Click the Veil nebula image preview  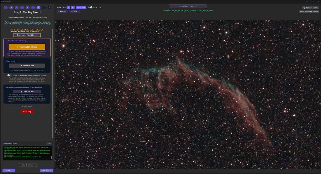pyautogui.click(x=188, y=95)
